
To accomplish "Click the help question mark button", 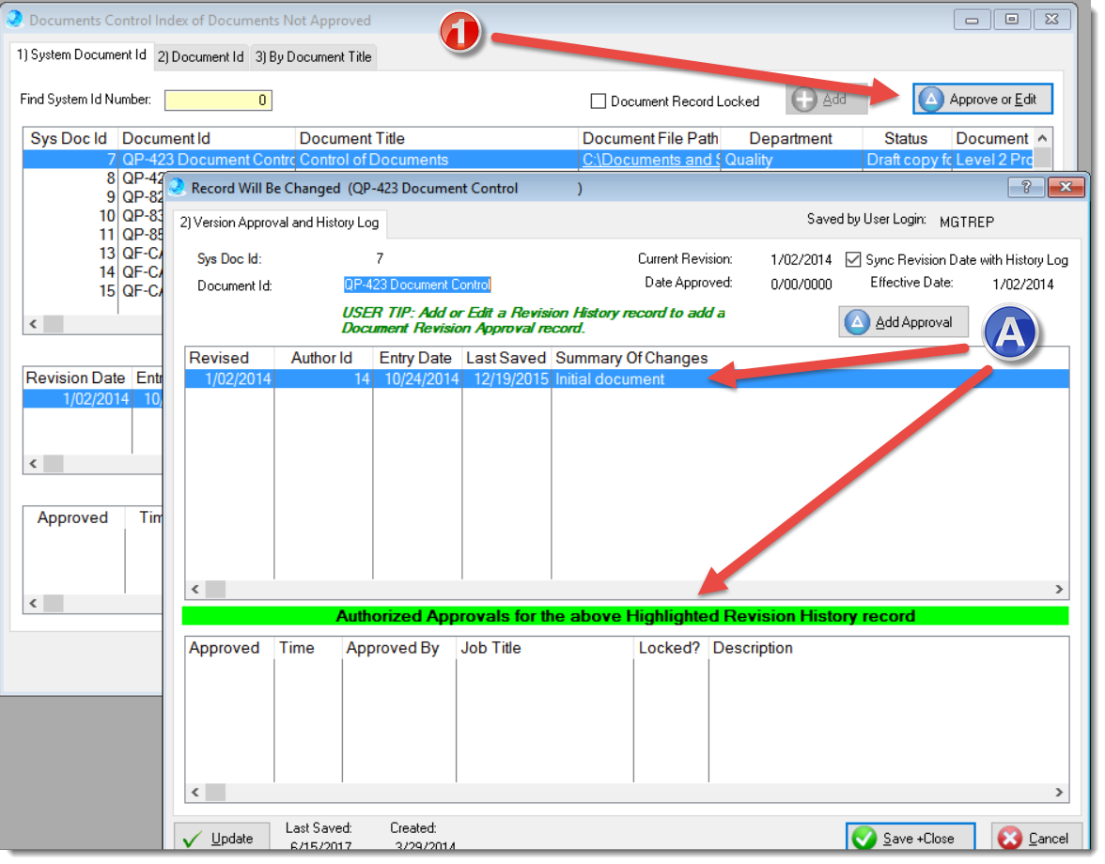I will point(1026,188).
